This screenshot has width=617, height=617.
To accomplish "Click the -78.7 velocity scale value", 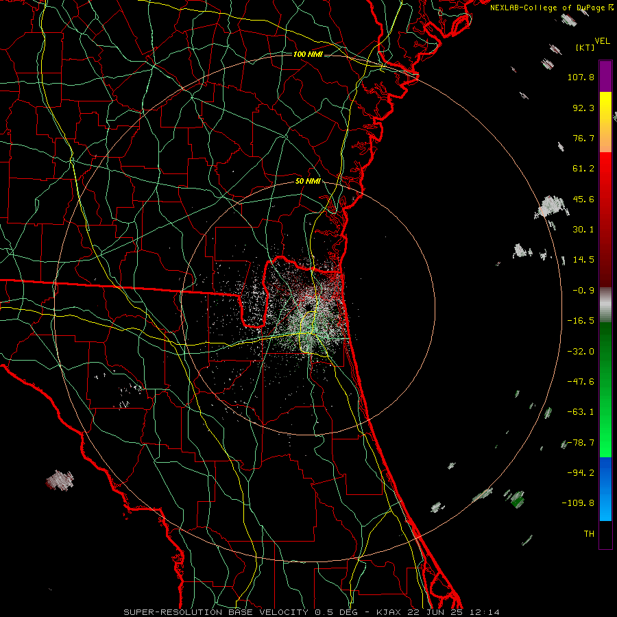I will click(x=581, y=443).
